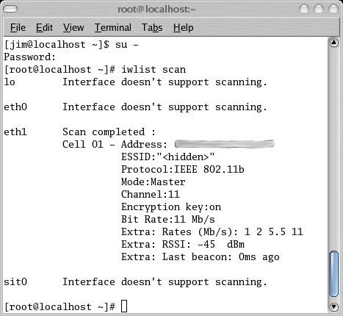
Task: Click the root@localhost:~ title bar text
Action: (156, 10)
